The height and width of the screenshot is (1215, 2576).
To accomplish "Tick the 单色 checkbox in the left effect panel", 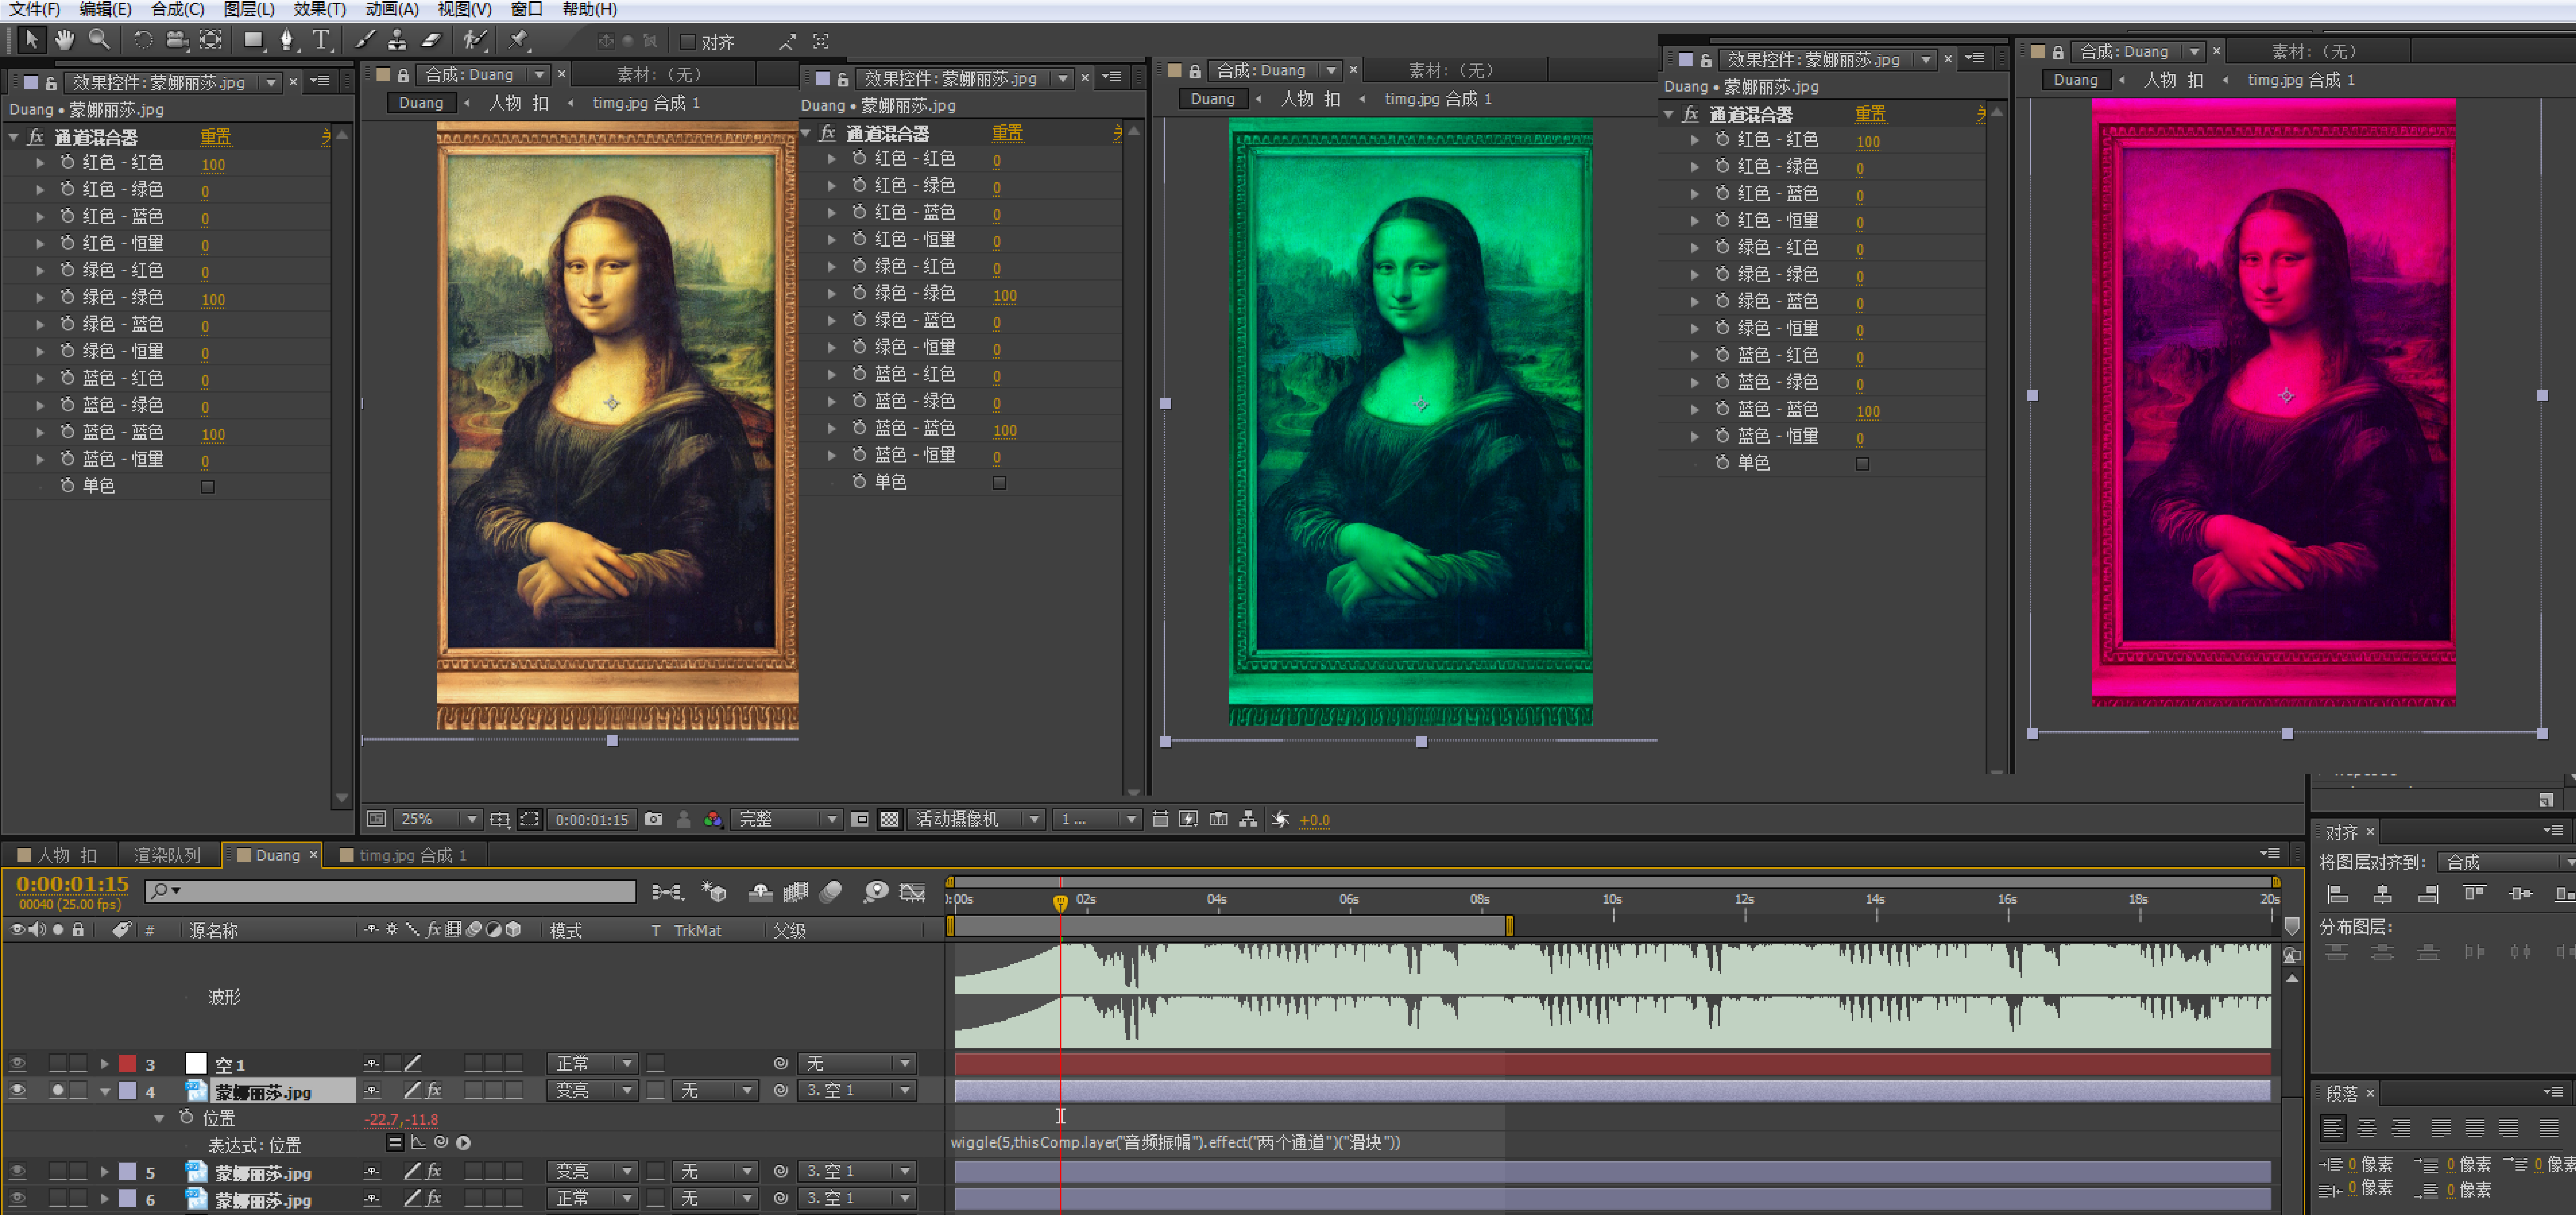I will [208, 487].
